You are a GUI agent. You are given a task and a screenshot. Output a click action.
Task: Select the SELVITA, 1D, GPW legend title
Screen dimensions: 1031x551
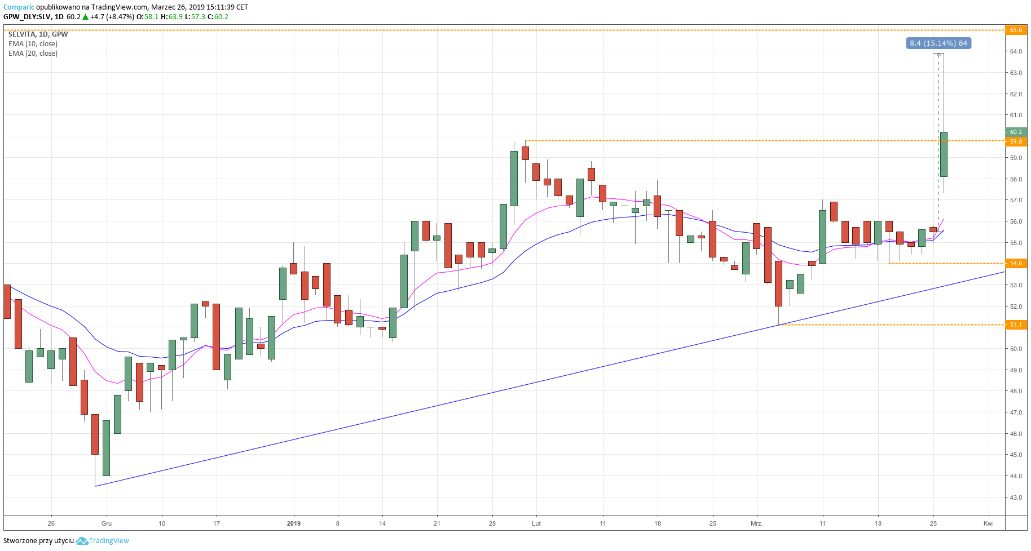tap(38, 34)
